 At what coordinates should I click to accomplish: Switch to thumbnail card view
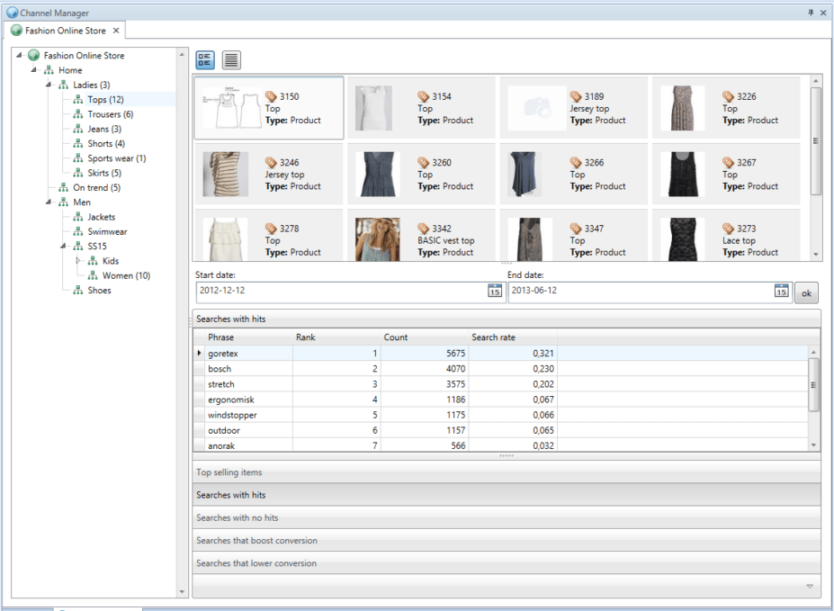204,60
